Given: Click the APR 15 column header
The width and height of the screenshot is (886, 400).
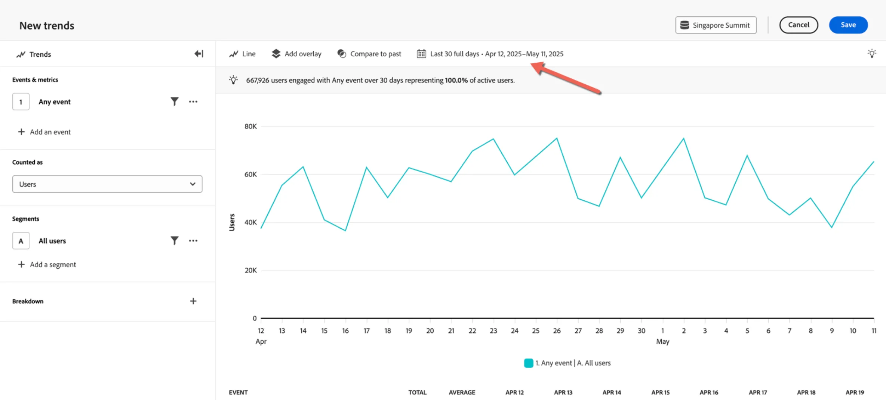Looking at the screenshot, I should pyautogui.click(x=660, y=392).
